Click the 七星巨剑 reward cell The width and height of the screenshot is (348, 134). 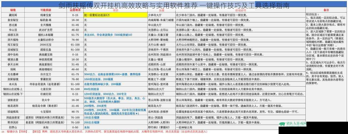click(46, 89)
